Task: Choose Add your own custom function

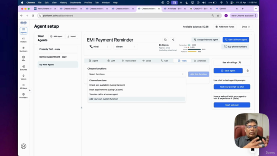Action: click(x=136, y=99)
